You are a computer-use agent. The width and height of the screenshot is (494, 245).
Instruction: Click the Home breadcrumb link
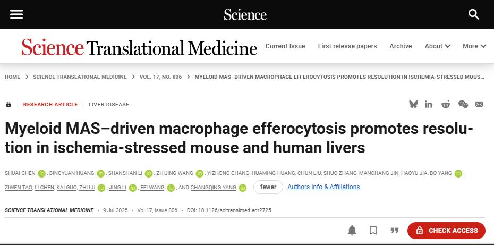[12, 77]
